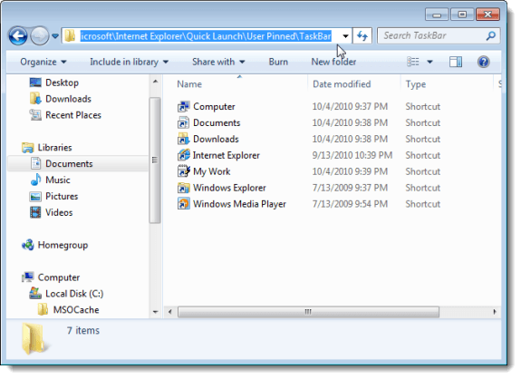Select the My Work shortcut icon

183,171
